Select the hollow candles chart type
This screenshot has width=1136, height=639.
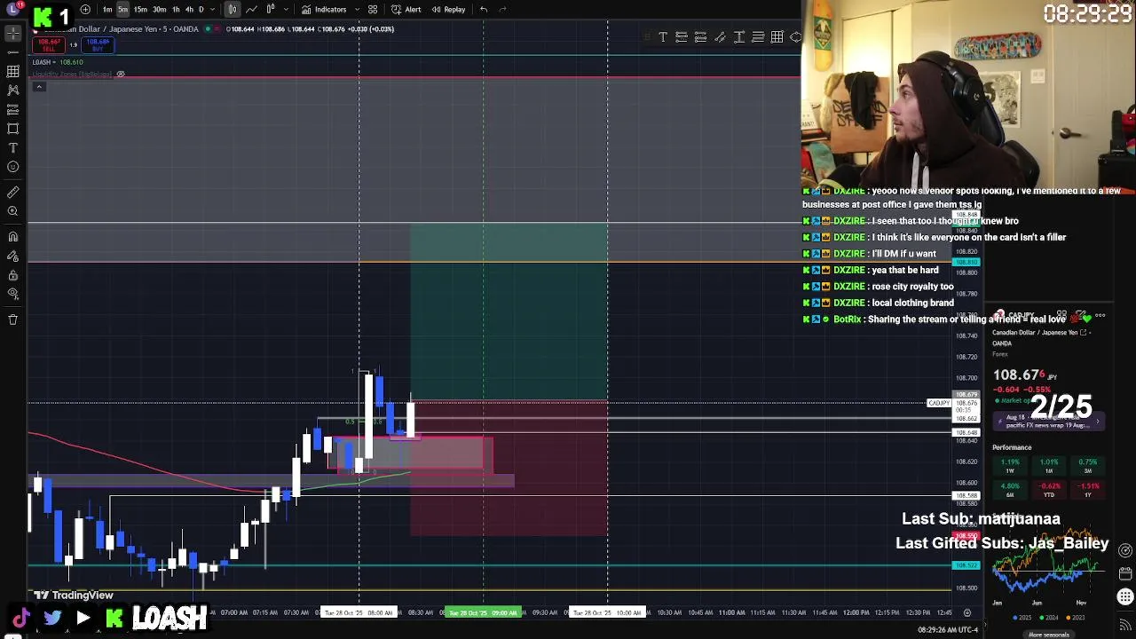(x=271, y=10)
